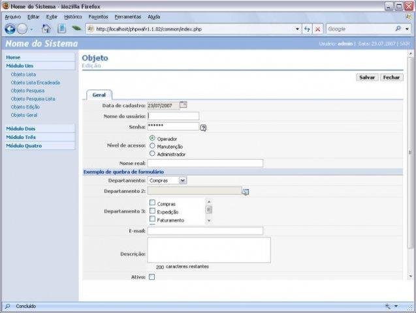Open the search engine dropdown arrow
Image resolution: width=416 pixels, height=313 pixels.
click(x=408, y=29)
